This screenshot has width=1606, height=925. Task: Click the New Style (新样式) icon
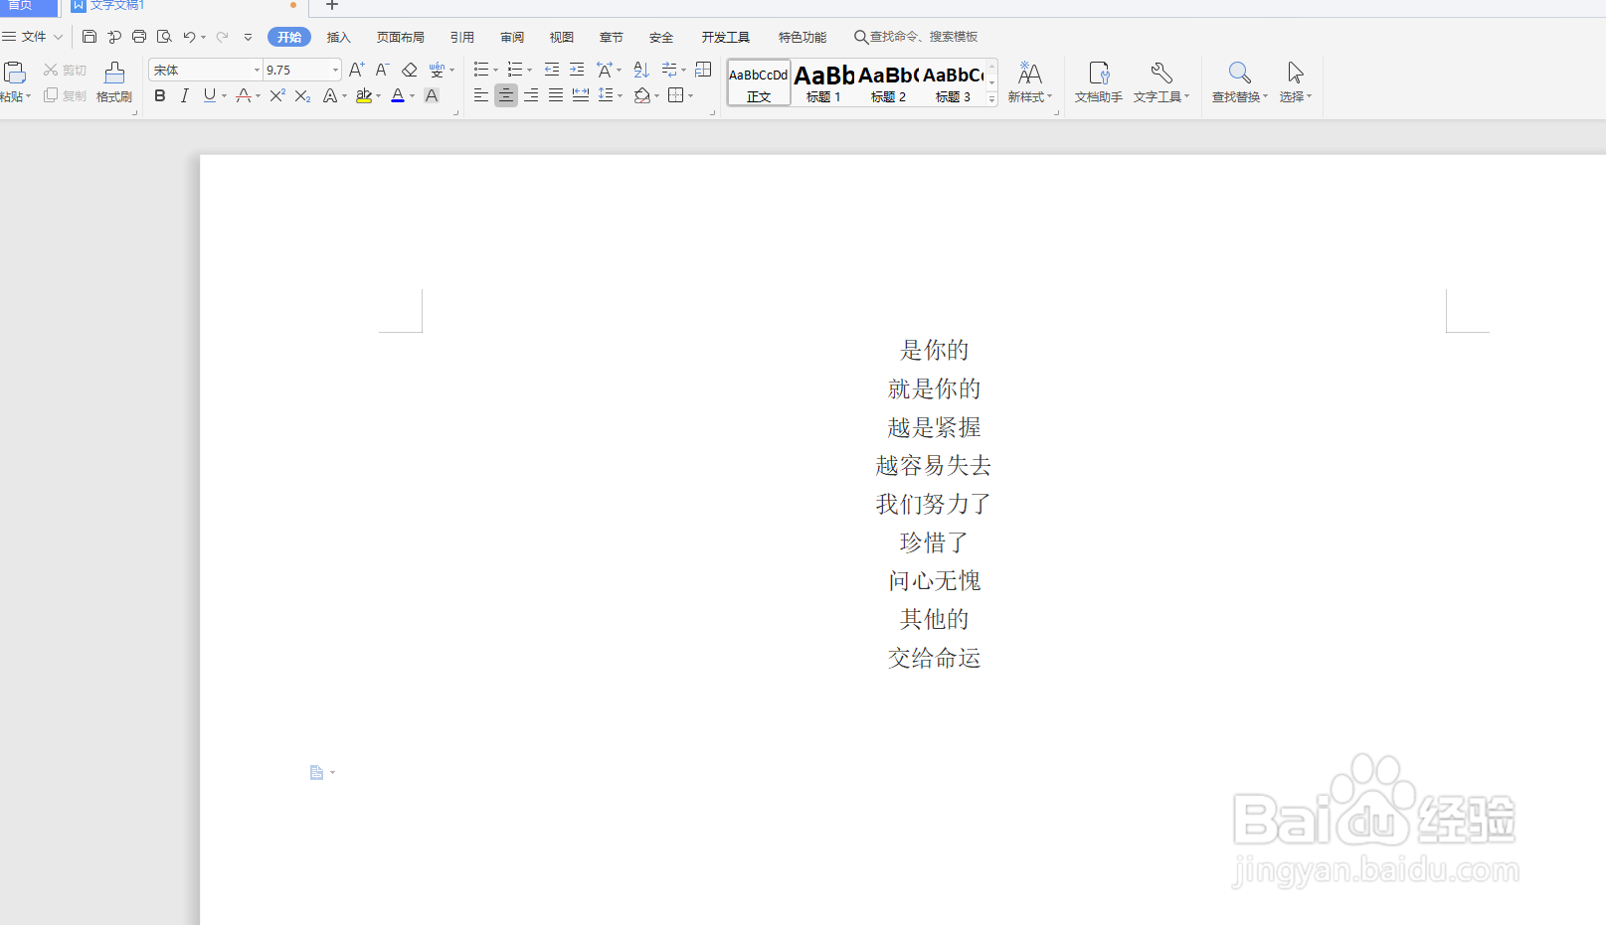pos(1030,74)
